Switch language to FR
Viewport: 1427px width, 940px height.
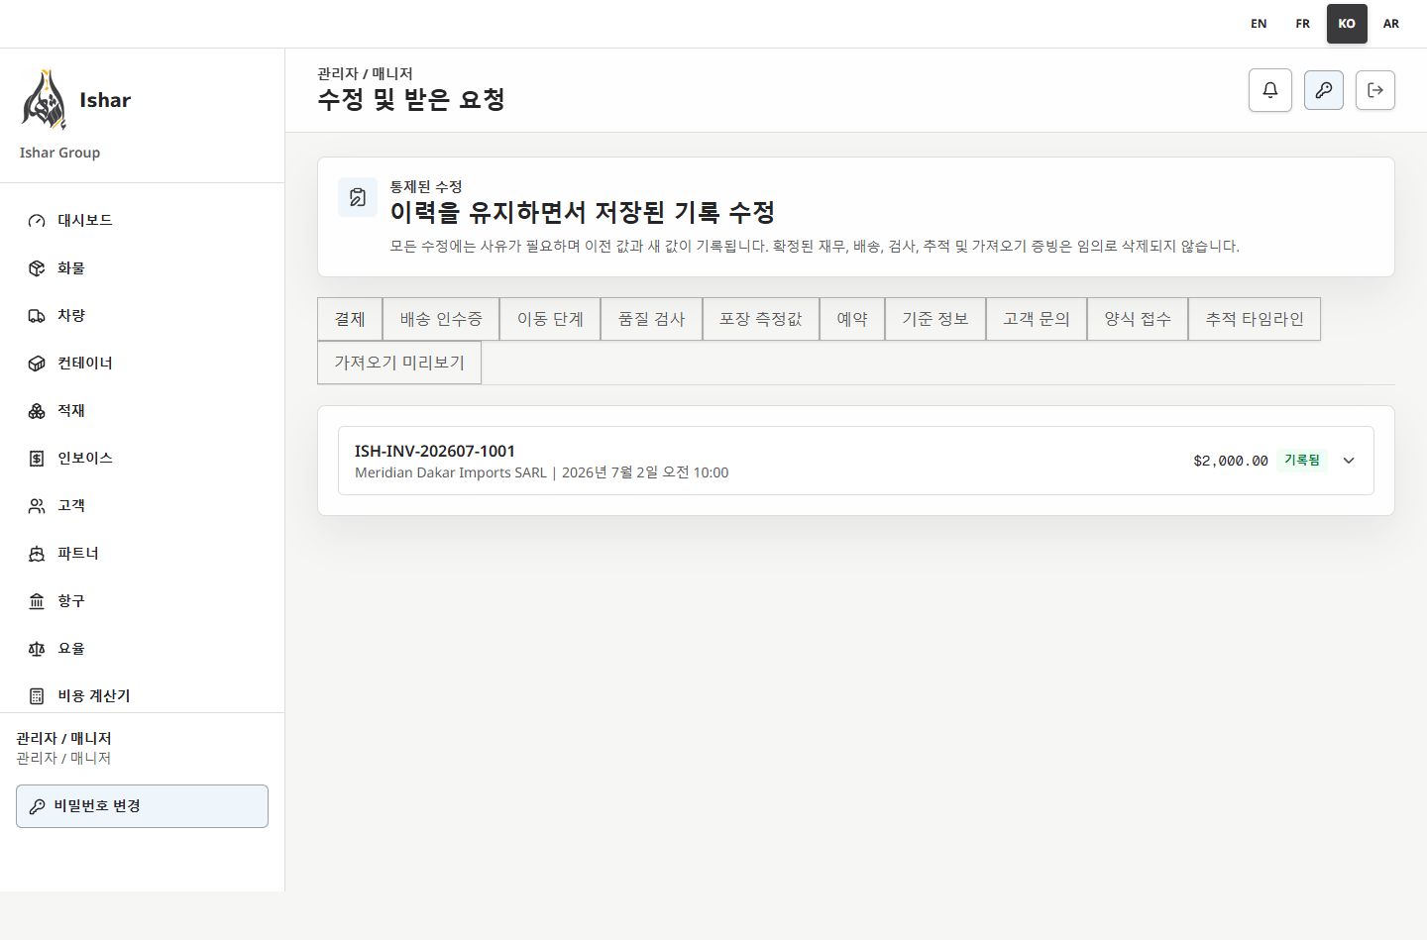1303,24
